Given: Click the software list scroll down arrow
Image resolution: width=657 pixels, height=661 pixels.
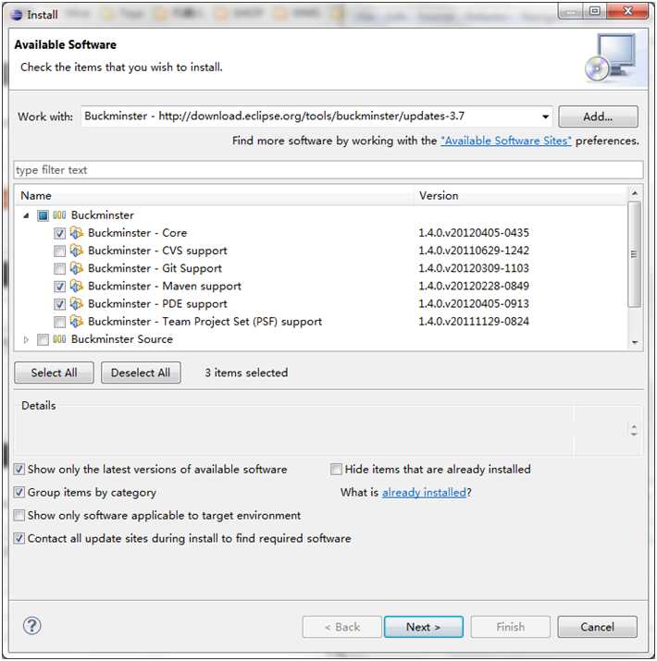Looking at the screenshot, I should [x=635, y=342].
